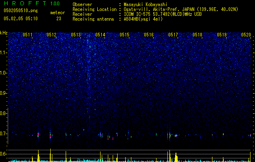This screenshot has width=255, height=162.
Task: Click the 'meteor' label
Action: coord(58,13)
